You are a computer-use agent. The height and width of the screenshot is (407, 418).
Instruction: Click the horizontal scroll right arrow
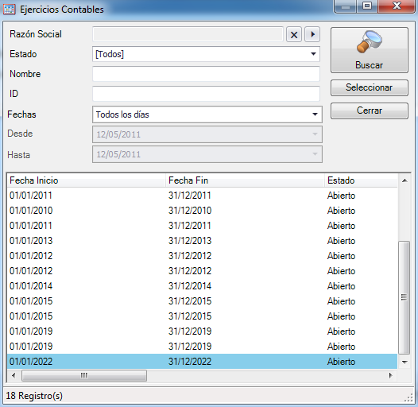click(x=390, y=375)
